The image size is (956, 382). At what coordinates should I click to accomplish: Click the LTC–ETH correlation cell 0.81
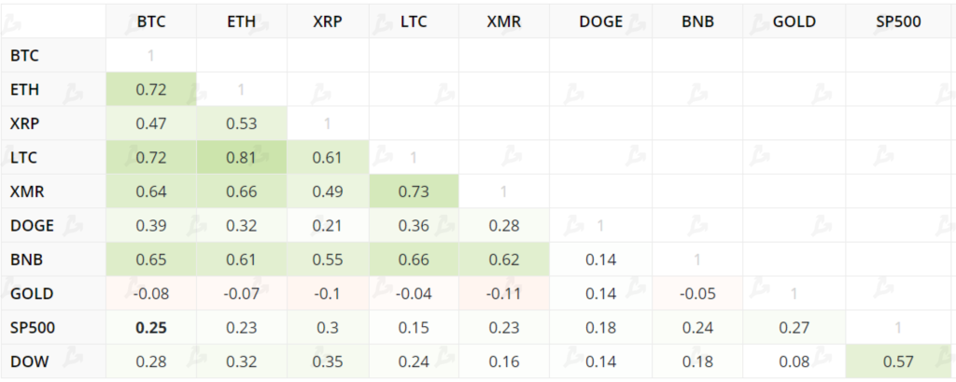point(241,157)
